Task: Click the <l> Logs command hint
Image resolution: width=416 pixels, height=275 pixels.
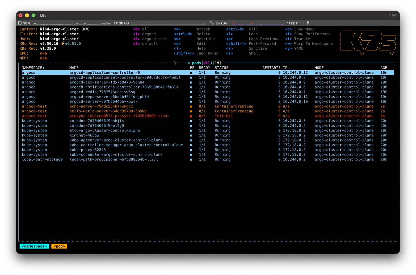Action: pos(242,34)
